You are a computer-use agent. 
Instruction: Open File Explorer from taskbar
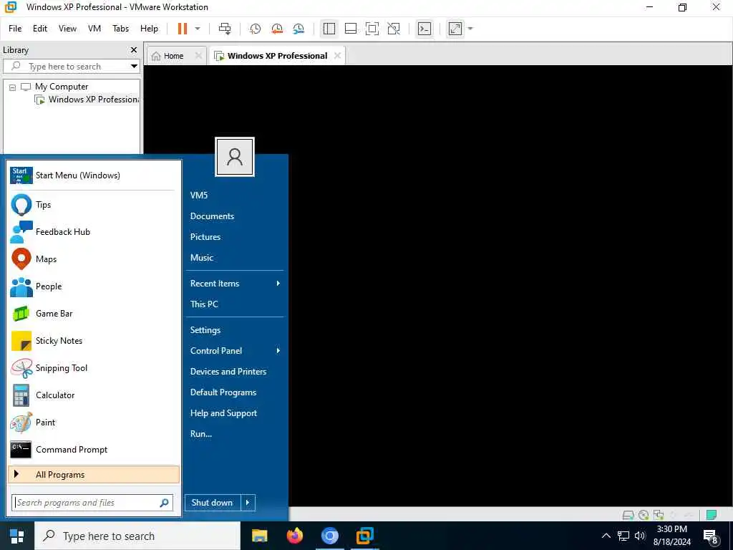point(259,536)
